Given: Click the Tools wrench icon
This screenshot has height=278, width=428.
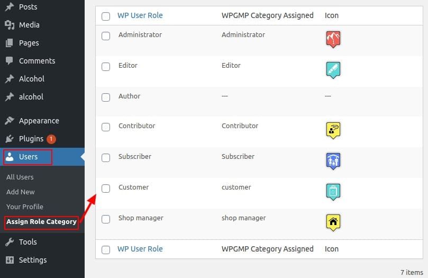Looking at the screenshot, I should click(10, 242).
